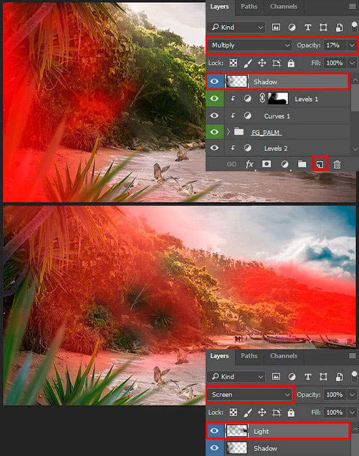This screenshot has height=456, width=359.
Task: Hide the Shadow layer below Light
Action: pyautogui.click(x=215, y=448)
